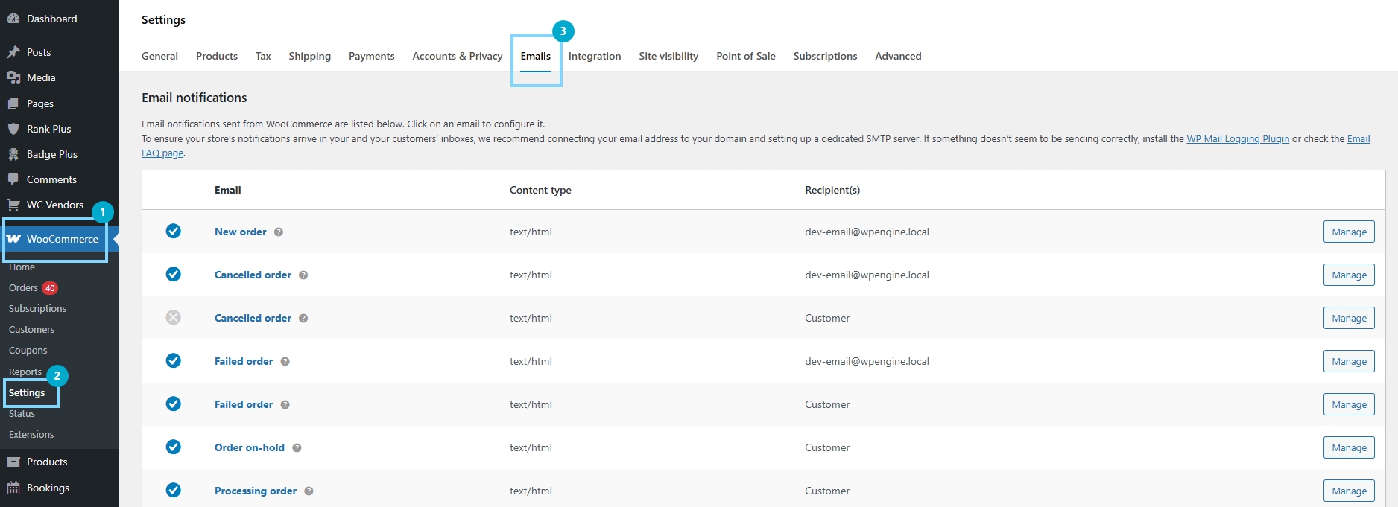
Task: Click help icon beside Order on-hold
Action: coord(297,448)
